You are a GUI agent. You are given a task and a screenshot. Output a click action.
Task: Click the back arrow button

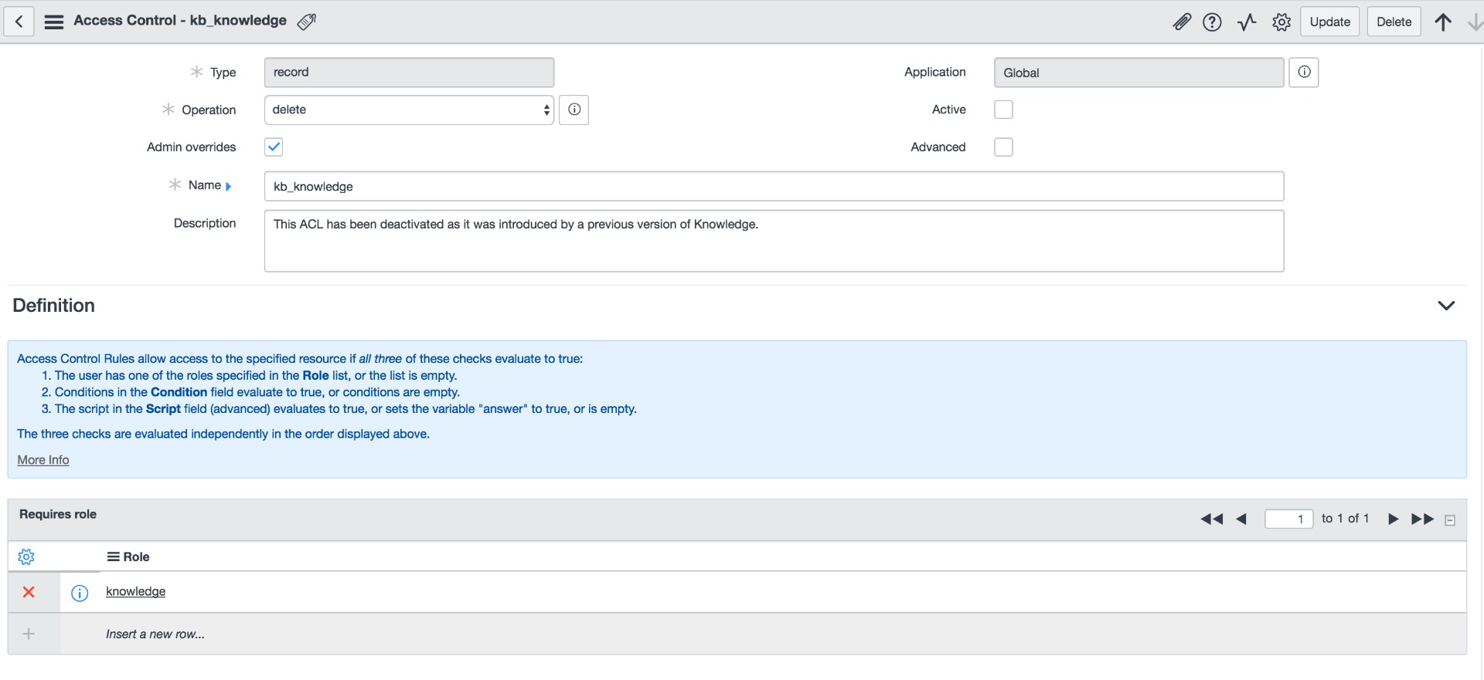[19, 22]
